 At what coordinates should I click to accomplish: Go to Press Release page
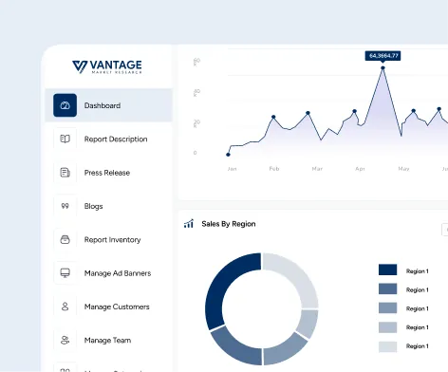107,173
